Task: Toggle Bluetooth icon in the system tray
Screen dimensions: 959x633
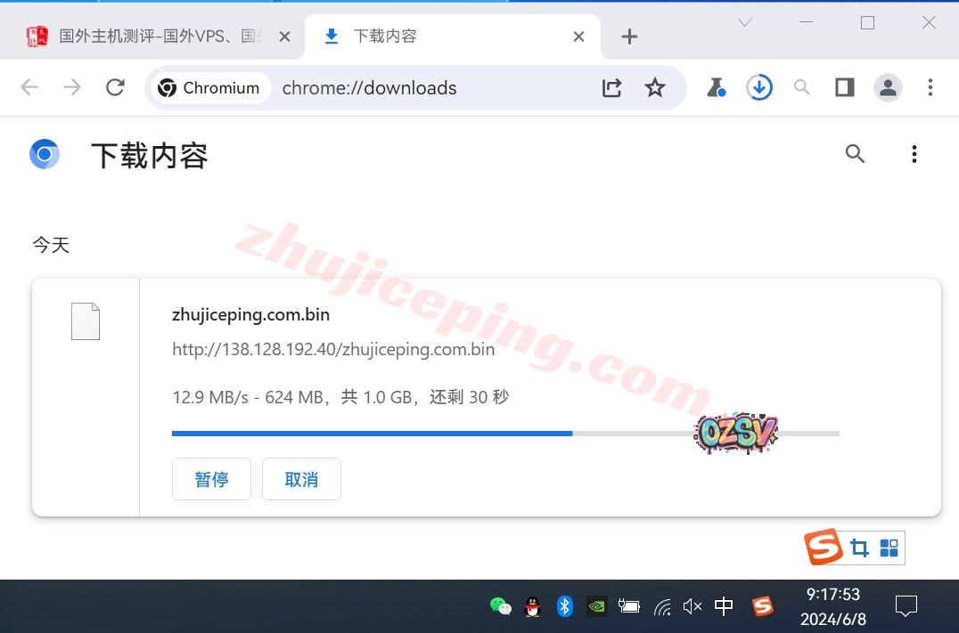Action: (x=564, y=606)
